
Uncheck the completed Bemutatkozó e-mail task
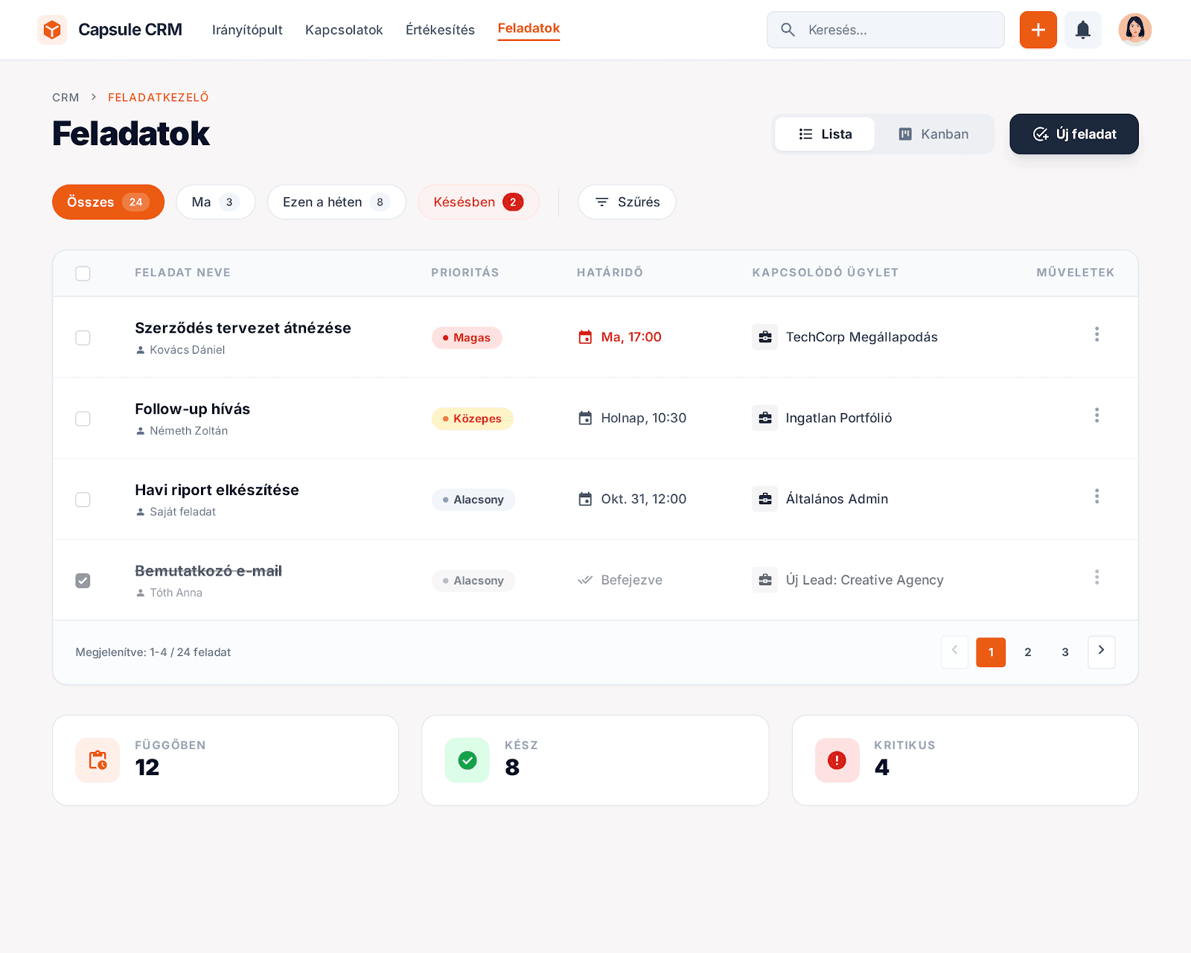click(83, 580)
